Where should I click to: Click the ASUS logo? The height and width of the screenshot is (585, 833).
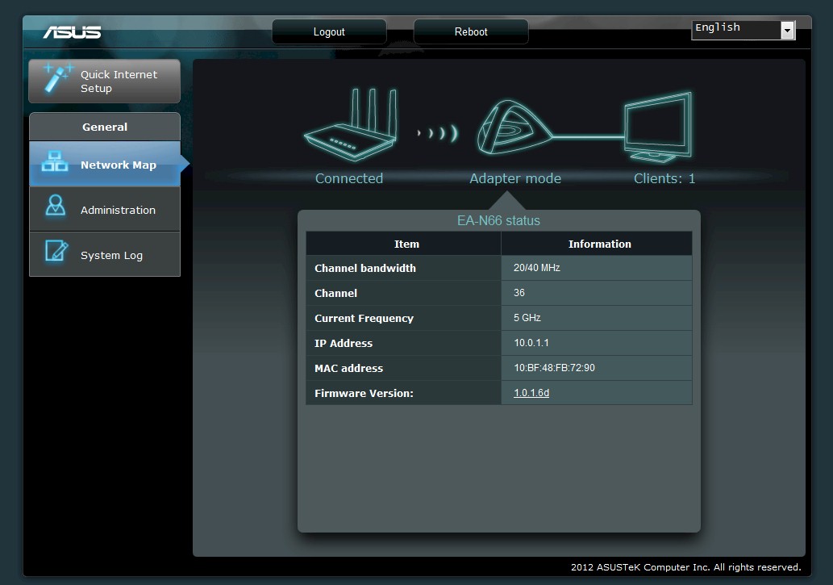coord(73,32)
